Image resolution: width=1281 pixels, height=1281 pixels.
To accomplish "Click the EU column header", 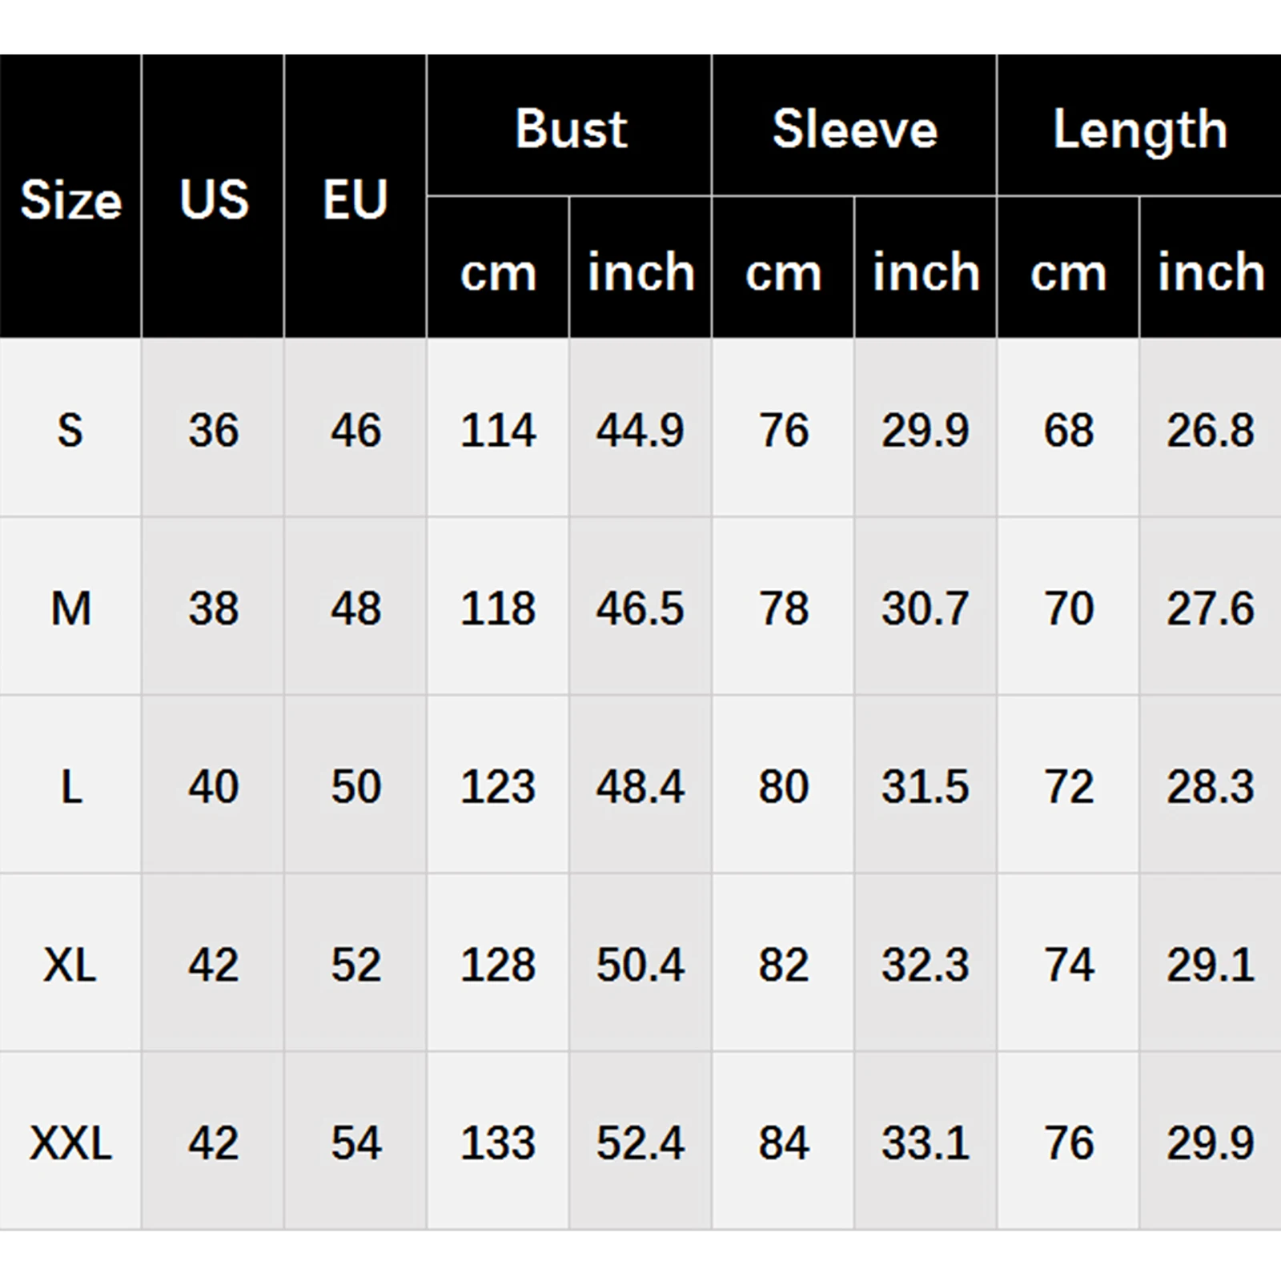I will click(x=355, y=199).
